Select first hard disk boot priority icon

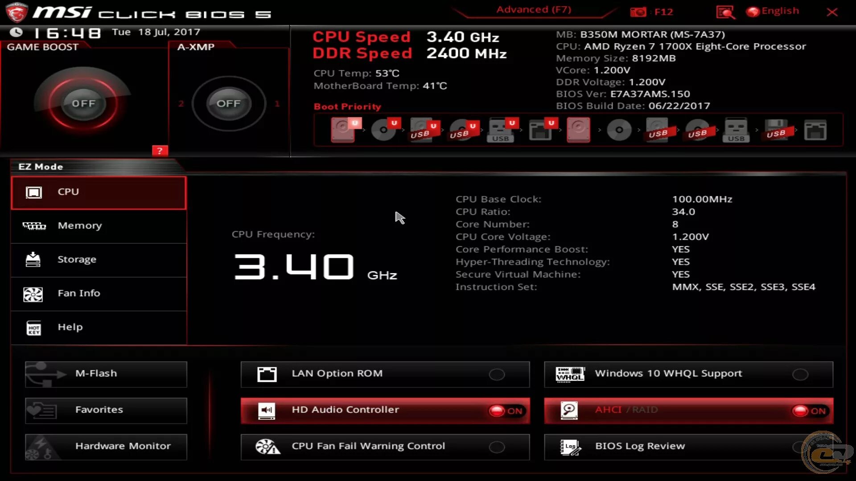coord(343,130)
